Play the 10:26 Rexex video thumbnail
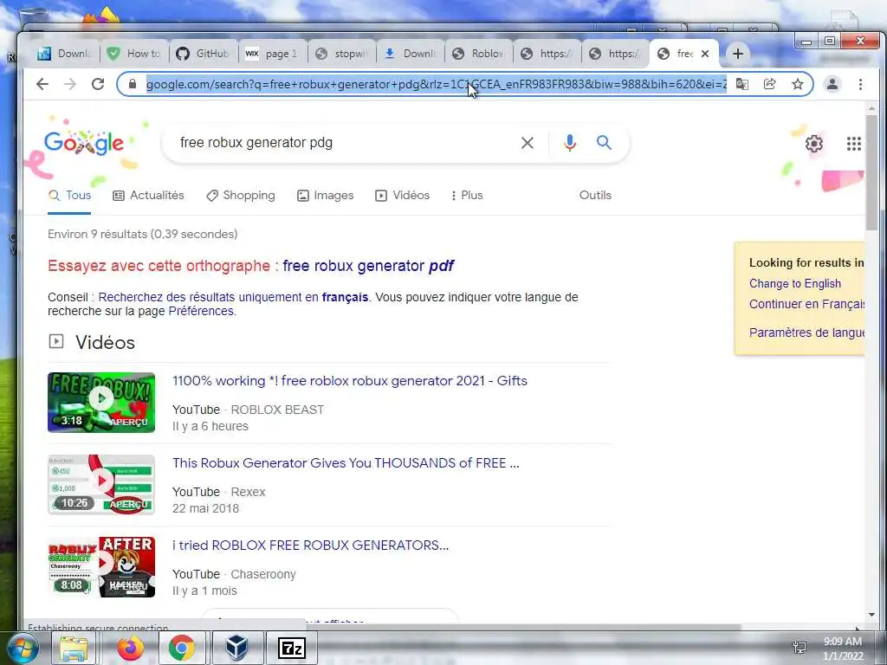Viewport: 887px width, 665px height. [101, 485]
